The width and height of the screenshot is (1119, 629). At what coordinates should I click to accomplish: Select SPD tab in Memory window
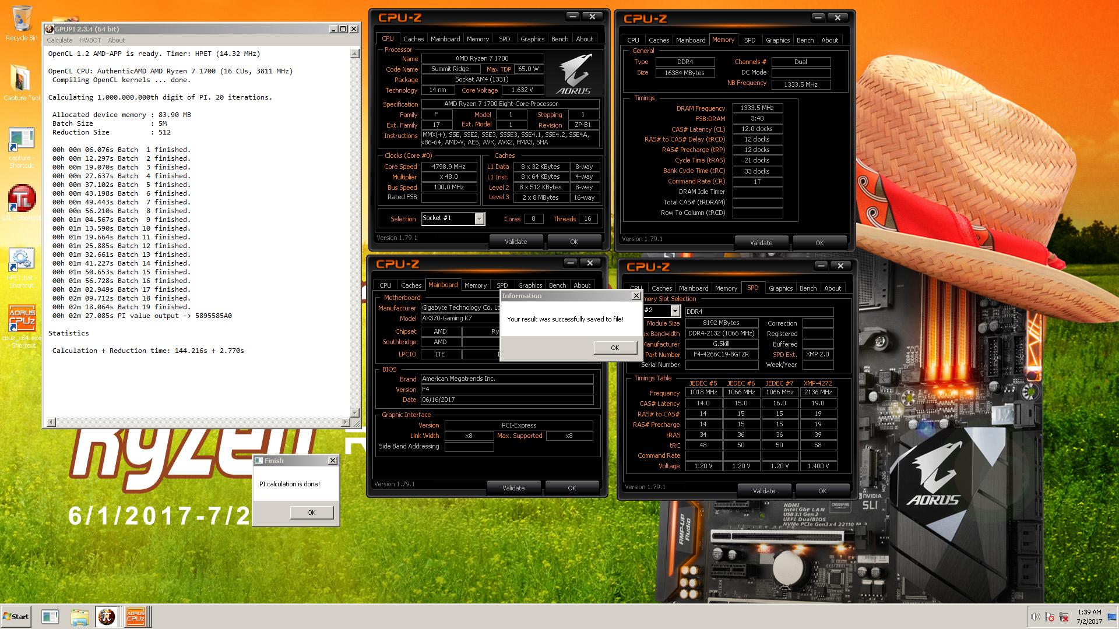[x=750, y=40]
